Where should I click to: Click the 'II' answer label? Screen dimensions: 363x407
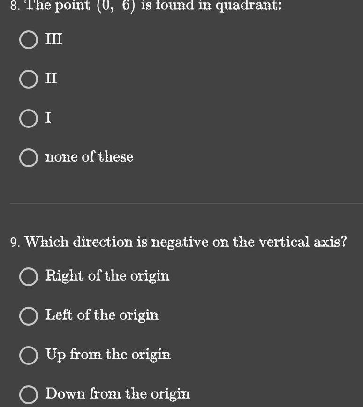[51, 79]
